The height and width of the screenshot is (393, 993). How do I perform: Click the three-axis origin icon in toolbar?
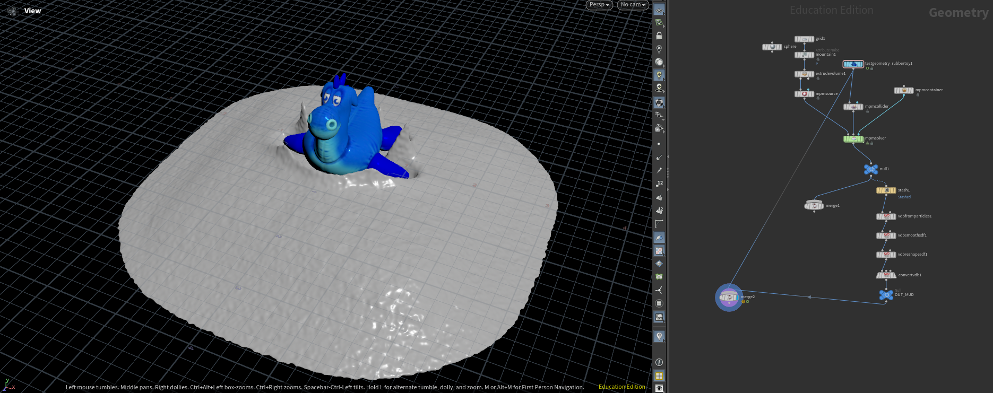pyautogui.click(x=659, y=290)
